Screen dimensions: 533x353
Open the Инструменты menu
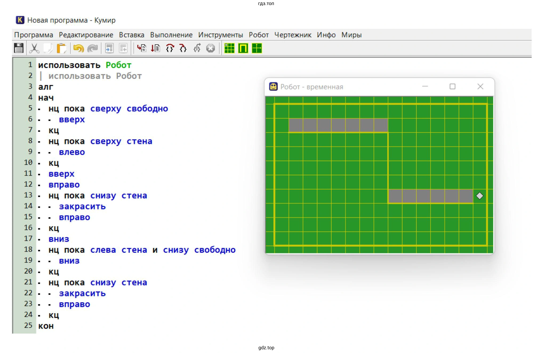point(221,35)
